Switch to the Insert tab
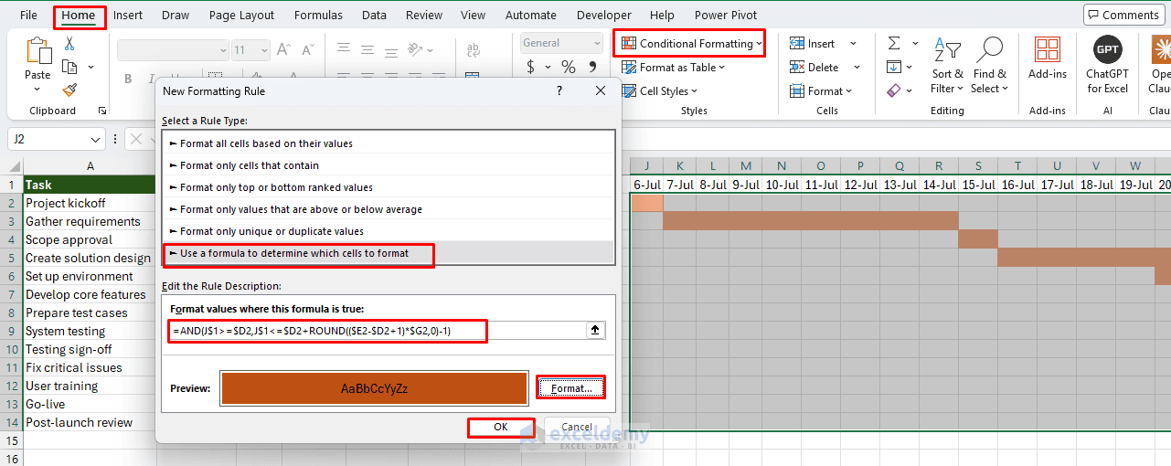This screenshot has height=466, width=1171. pyautogui.click(x=128, y=16)
